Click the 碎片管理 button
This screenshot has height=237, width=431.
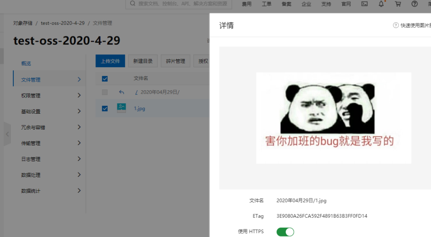tap(175, 61)
